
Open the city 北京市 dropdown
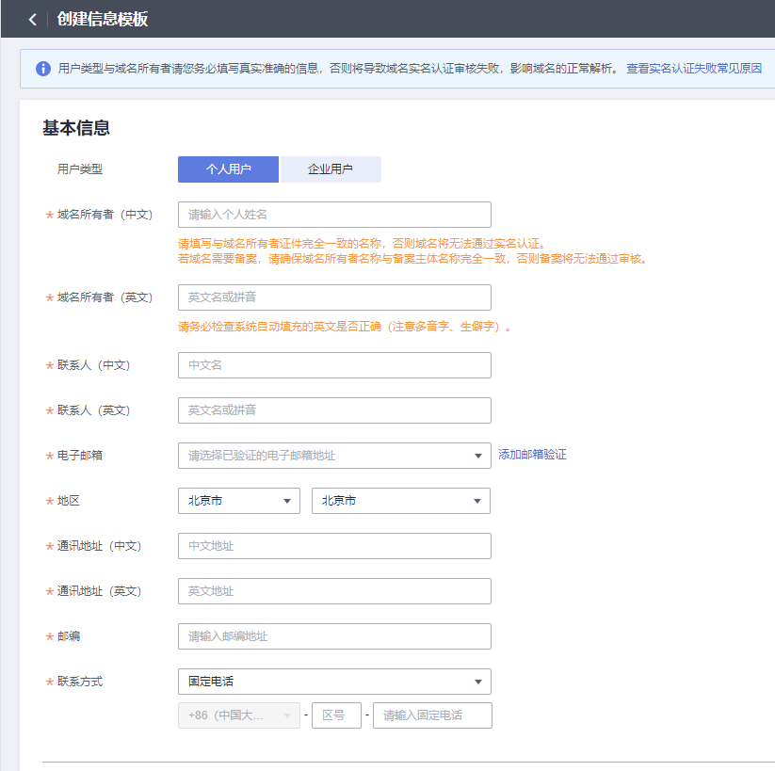401,501
